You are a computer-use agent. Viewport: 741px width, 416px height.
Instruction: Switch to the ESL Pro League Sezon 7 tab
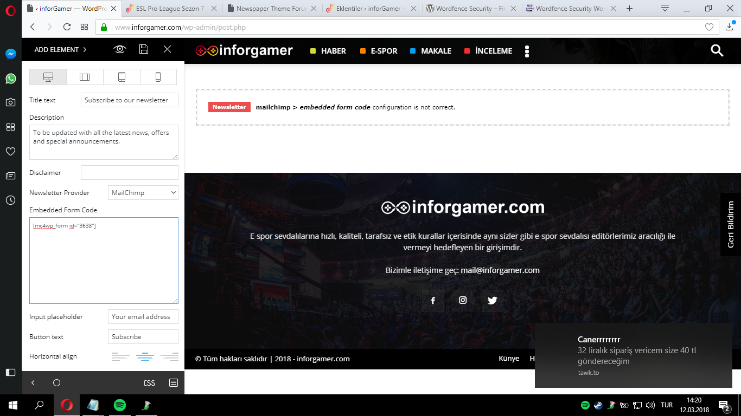(x=171, y=9)
